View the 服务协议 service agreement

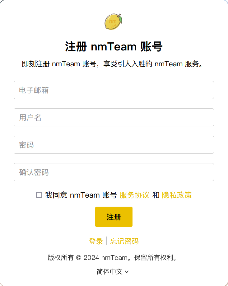[134, 195]
